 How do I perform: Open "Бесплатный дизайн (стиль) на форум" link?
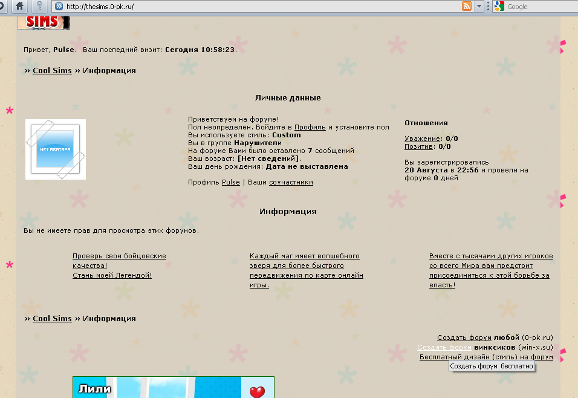(x=486, y=357)
